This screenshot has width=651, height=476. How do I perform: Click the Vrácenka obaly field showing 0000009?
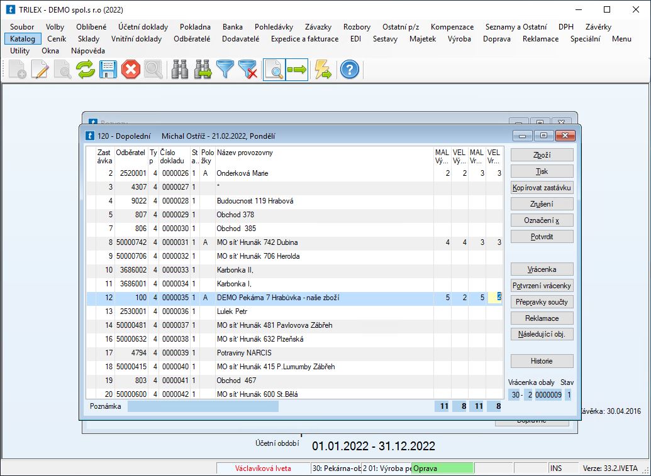point(548,395)
